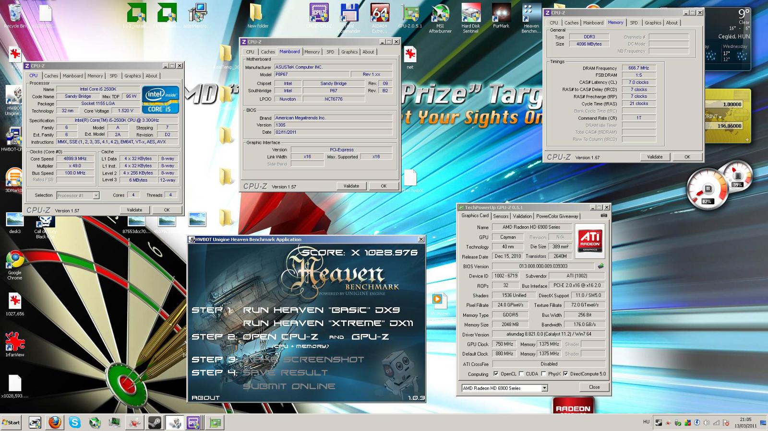768x431 pixels.
Task: Launch GPU-Z.0.5.1 desktop shortcut
Action: tap(410, 16)
